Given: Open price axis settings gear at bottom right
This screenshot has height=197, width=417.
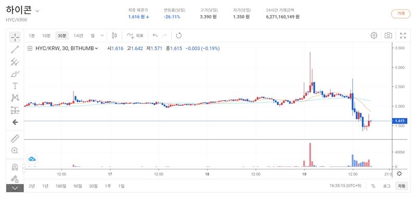Looking at the screenshot, I should click(399, 174).
